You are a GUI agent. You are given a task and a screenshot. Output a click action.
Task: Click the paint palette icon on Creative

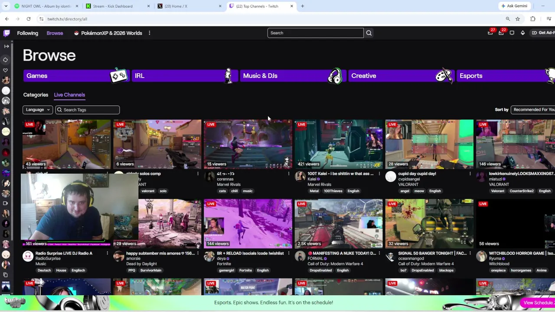tap(444, 76)
